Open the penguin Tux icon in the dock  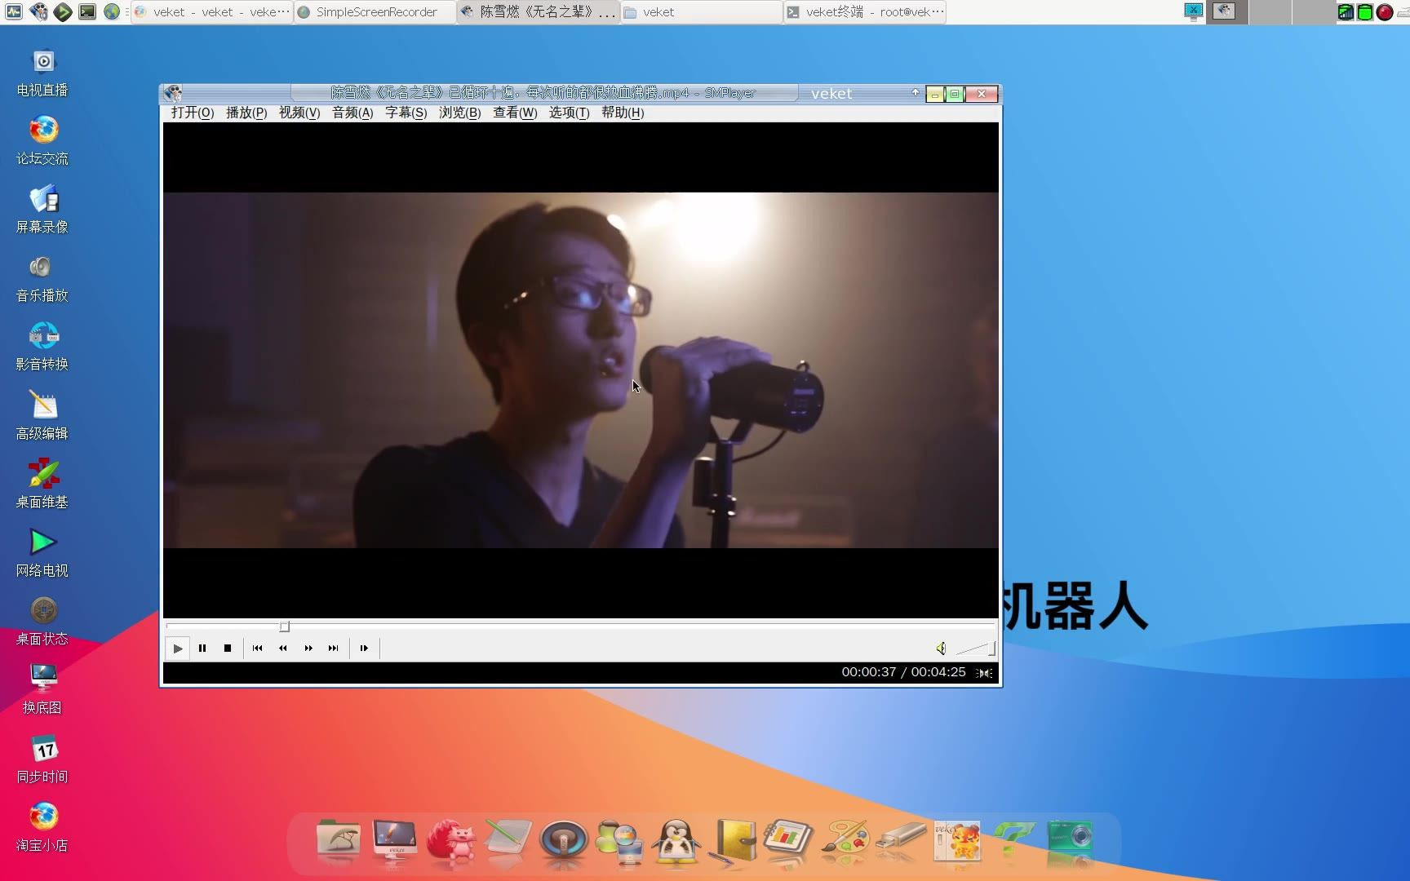tap(676, 842)
